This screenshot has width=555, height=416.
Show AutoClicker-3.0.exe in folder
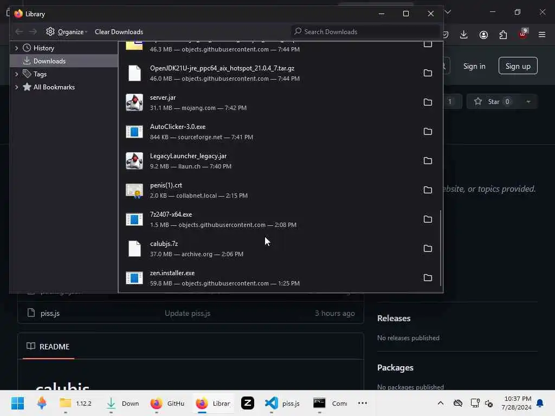tap(428, 132)
